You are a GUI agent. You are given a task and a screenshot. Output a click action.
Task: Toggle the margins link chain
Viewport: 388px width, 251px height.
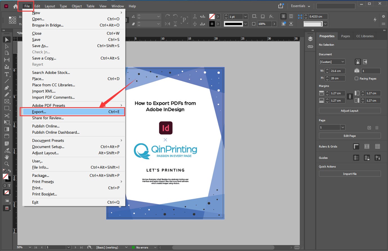350,96
